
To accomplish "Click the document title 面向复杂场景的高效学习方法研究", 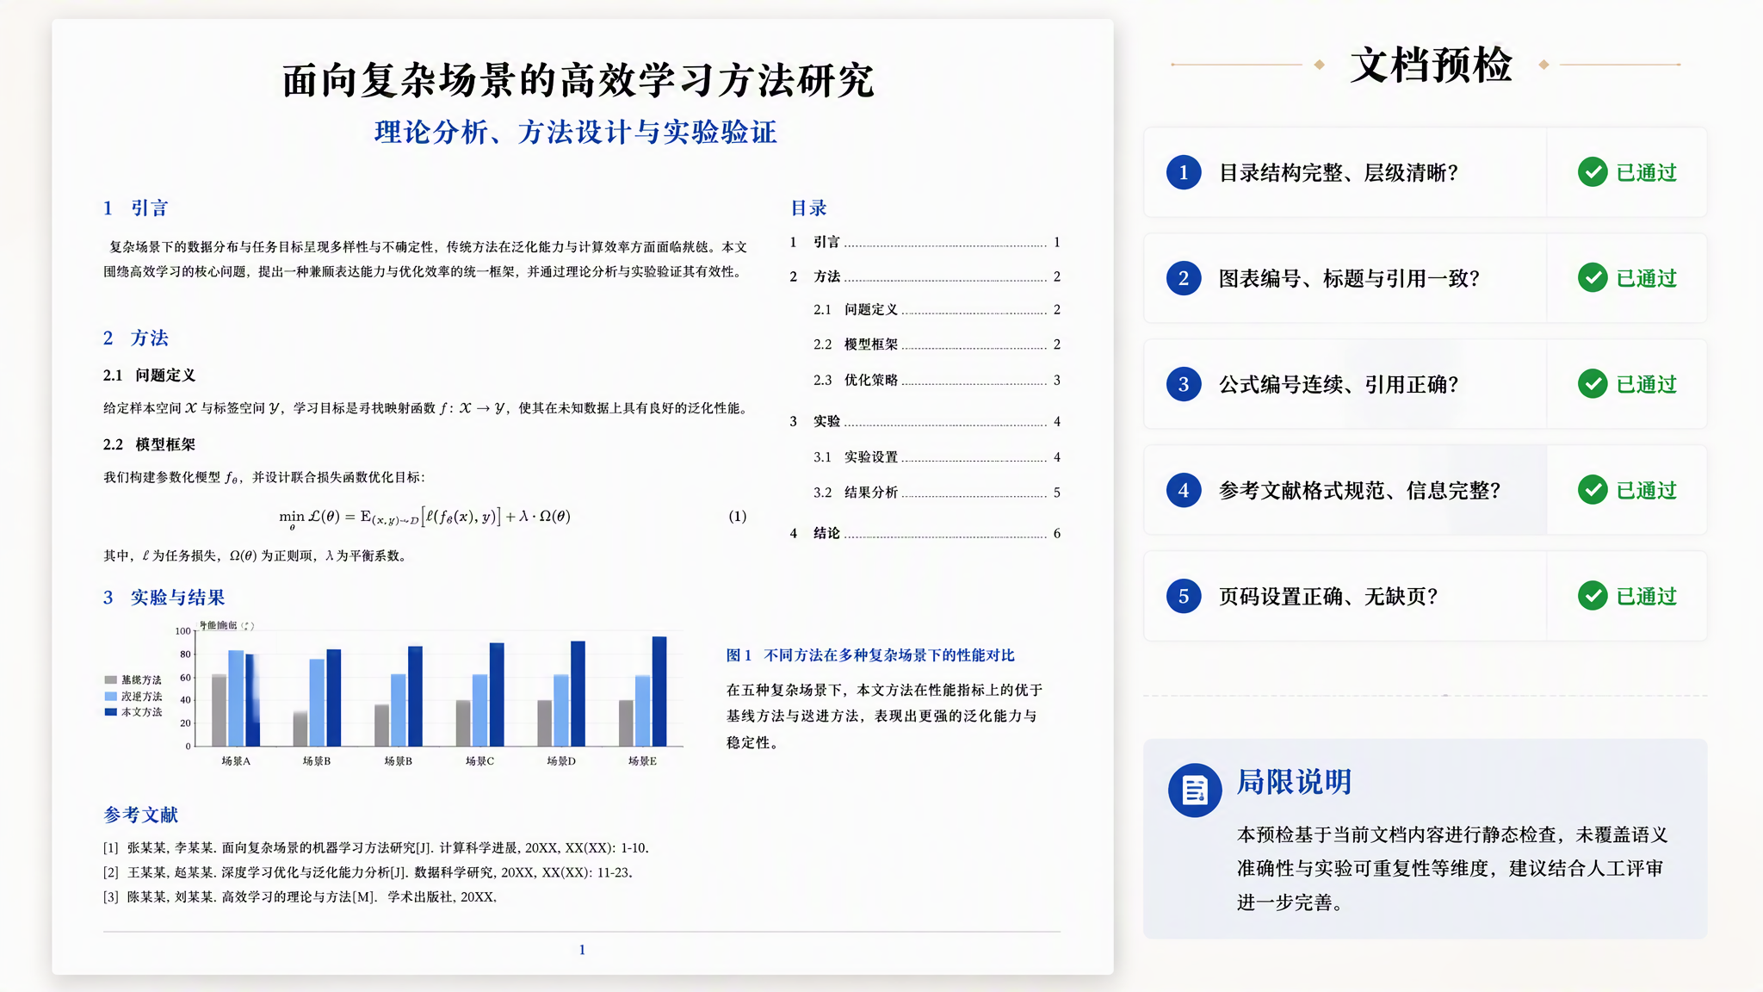I will tap(578, 81).
